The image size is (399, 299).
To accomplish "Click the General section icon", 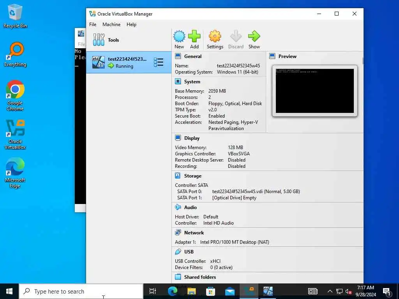I will (x=178, y=56).
